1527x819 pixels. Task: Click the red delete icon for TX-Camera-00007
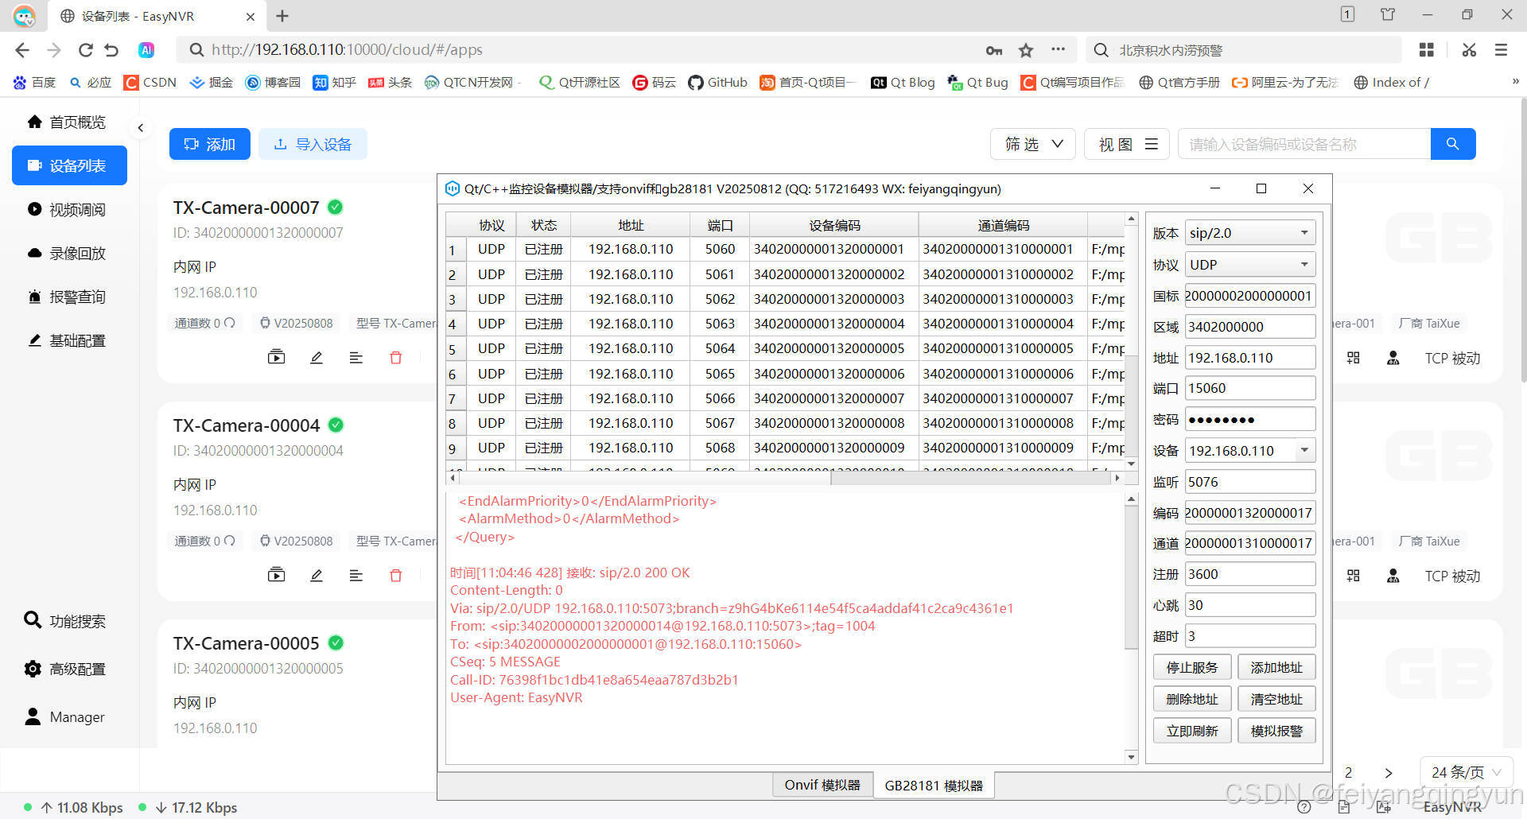pos(396,357)
